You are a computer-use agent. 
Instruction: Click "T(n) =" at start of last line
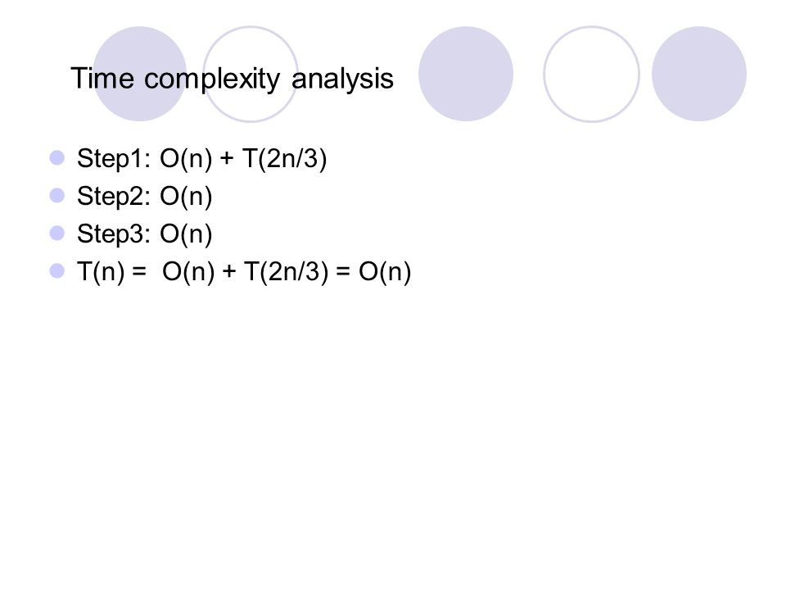[x=112, y=272]
